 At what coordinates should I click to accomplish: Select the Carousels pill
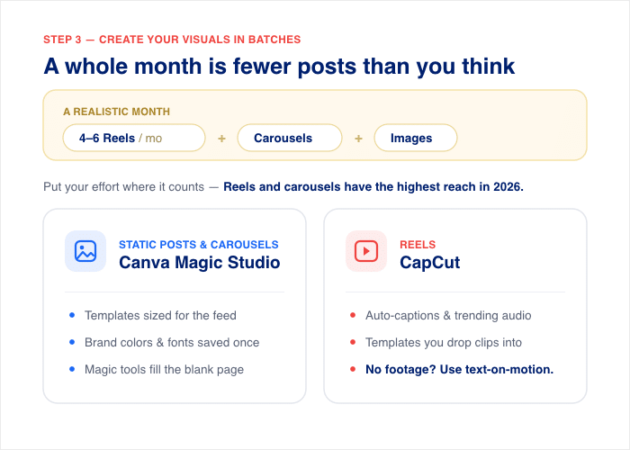point(290,138)
